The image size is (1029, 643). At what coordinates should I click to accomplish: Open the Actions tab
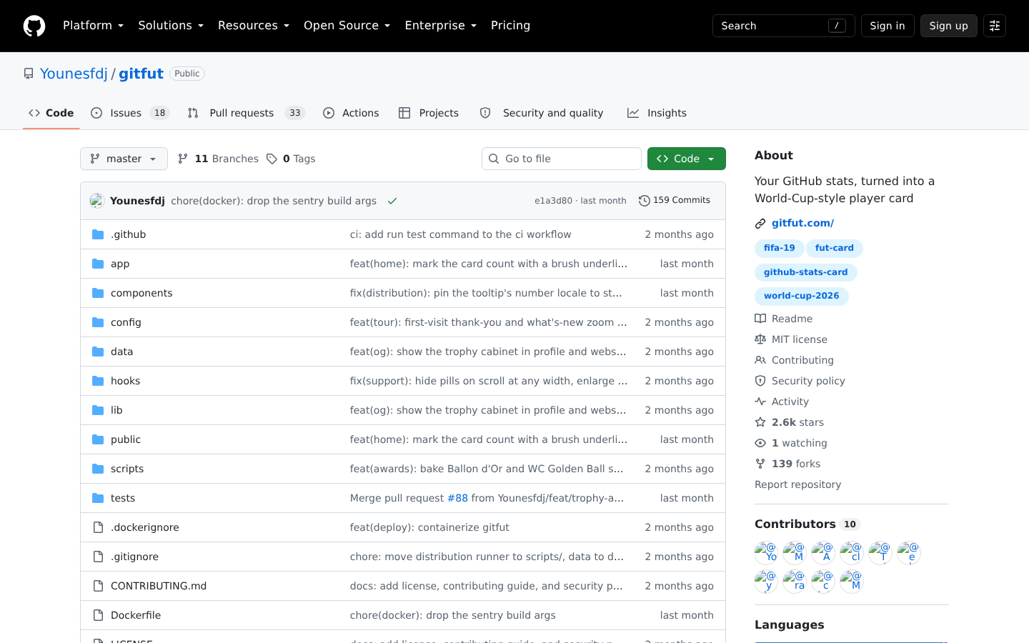351,113
